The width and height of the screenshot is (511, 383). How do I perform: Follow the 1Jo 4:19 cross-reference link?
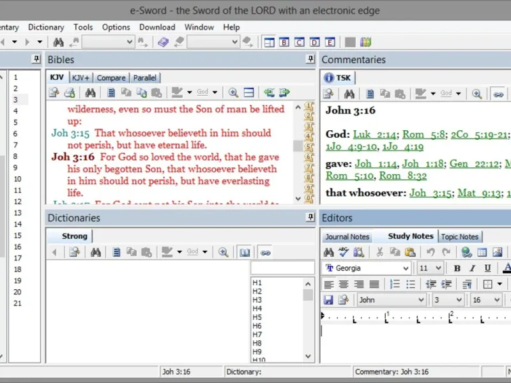(403, 147)
